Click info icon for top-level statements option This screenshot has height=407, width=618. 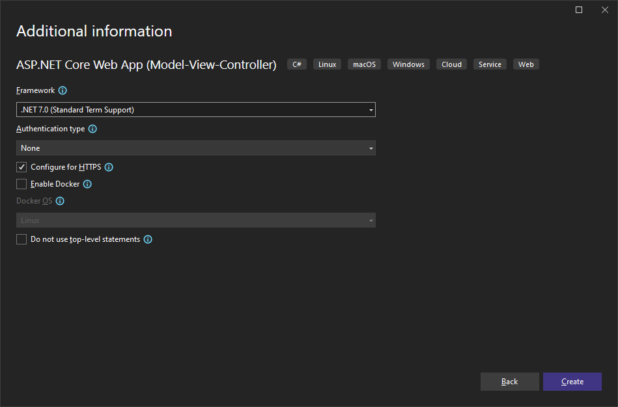(x=148, y=239)
